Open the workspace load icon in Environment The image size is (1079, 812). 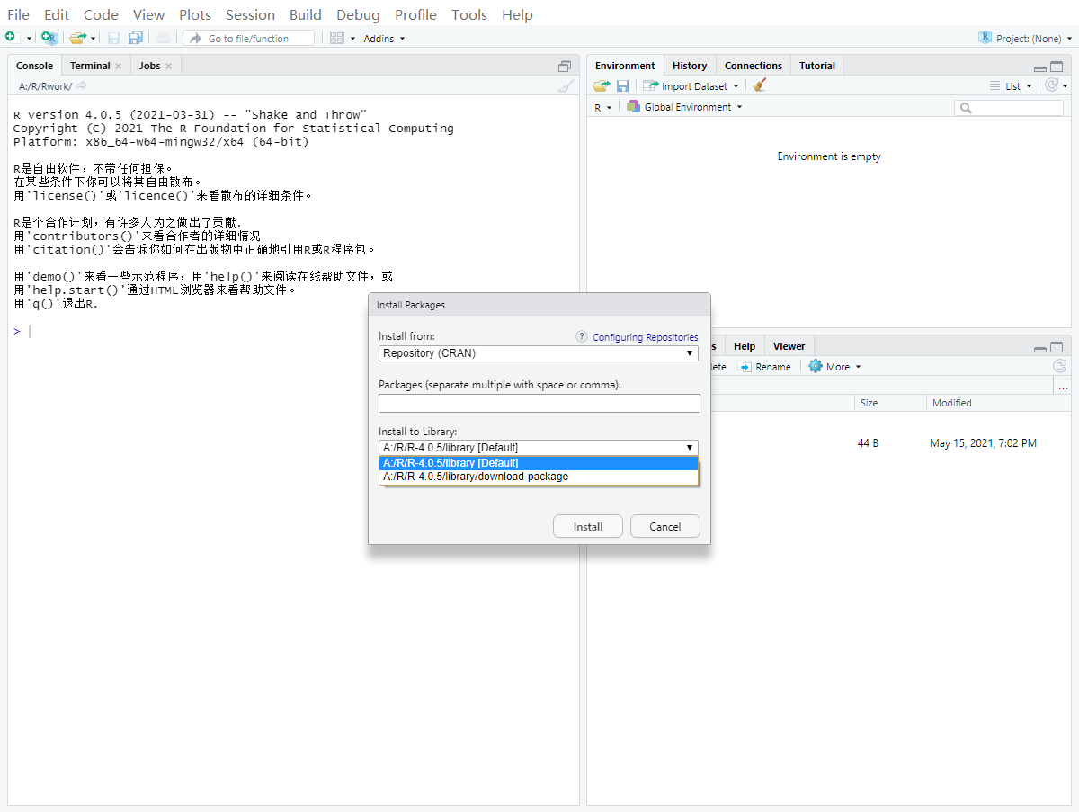tap(601, 85)
